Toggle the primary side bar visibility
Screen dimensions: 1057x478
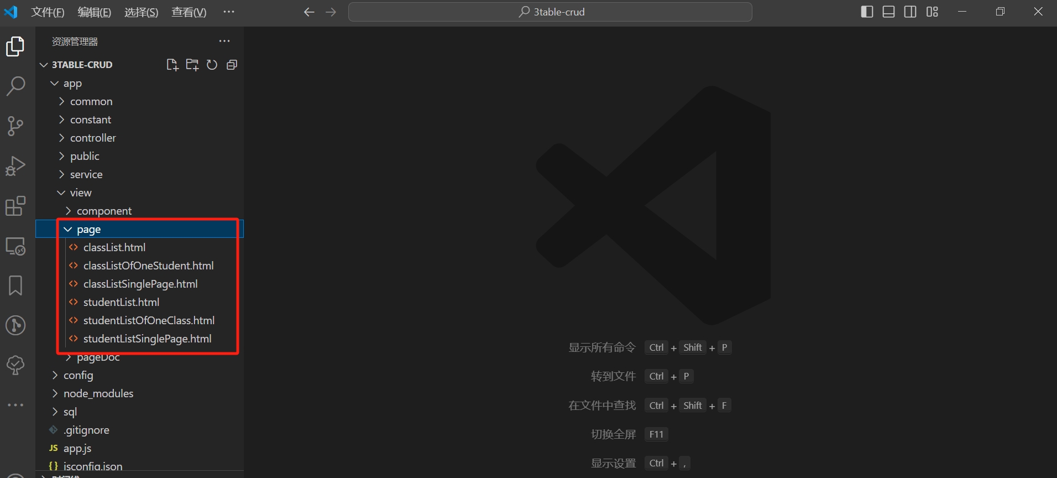point(867,12)
